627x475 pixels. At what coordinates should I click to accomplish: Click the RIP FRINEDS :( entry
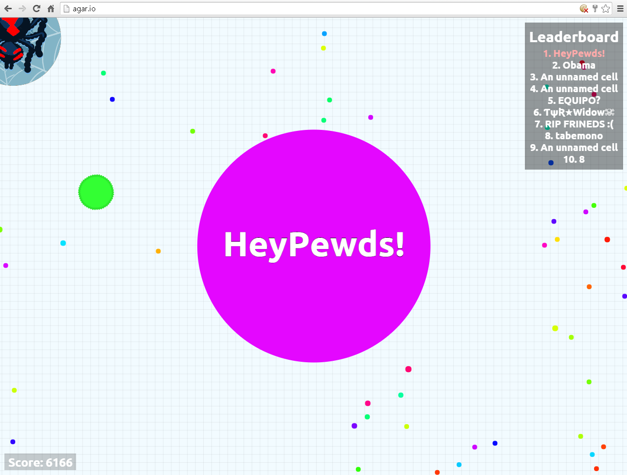[573, 124]
